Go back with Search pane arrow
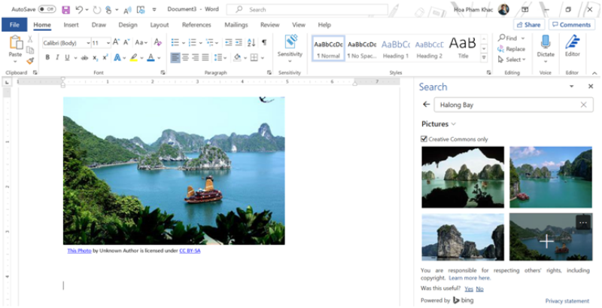 pos(427,105)
